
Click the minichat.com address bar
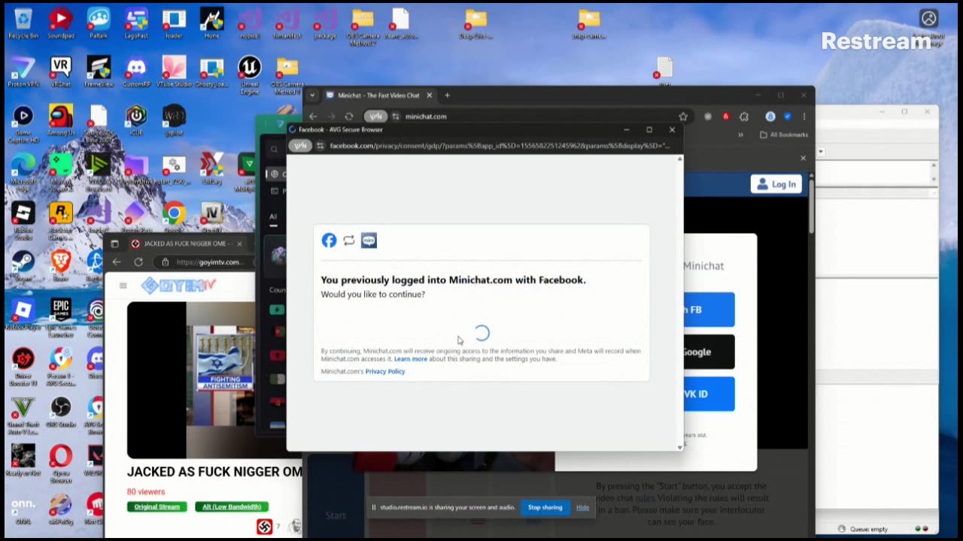coord(426,116)
